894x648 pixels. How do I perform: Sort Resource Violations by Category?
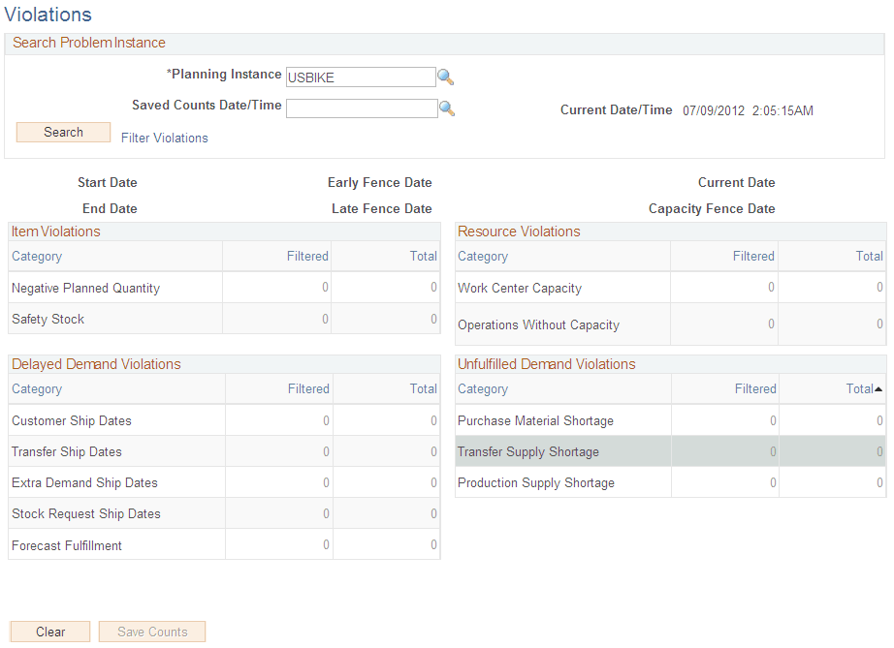(x=483, y=256)
